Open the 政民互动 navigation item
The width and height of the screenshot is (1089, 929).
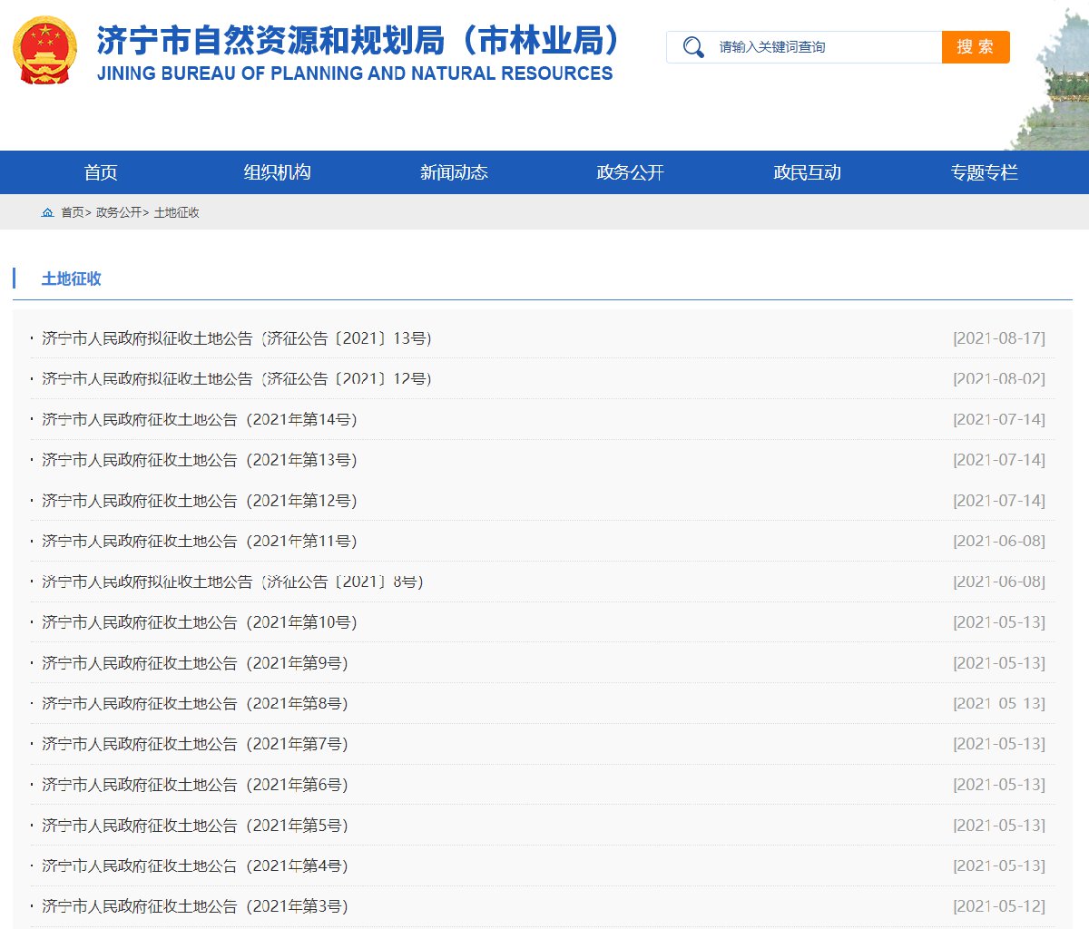(x=807, y=172)
